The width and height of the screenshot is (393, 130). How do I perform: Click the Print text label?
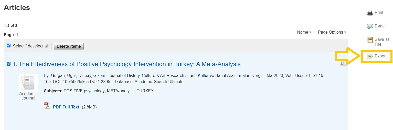tap(379, 13)
